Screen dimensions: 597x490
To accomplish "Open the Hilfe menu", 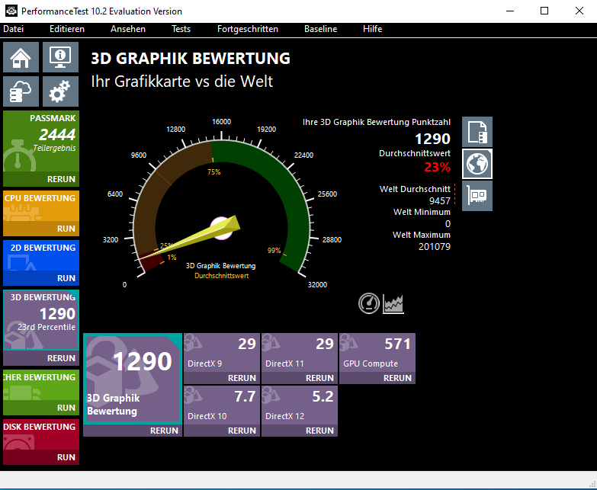I will [x=372, y=29].
